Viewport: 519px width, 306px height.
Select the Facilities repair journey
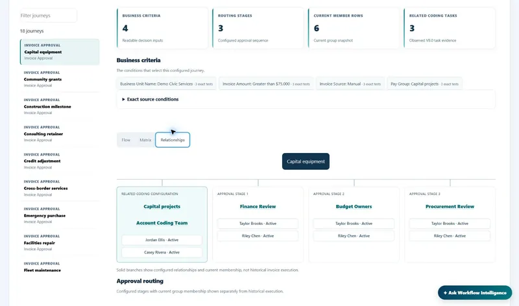pos(60,243)
